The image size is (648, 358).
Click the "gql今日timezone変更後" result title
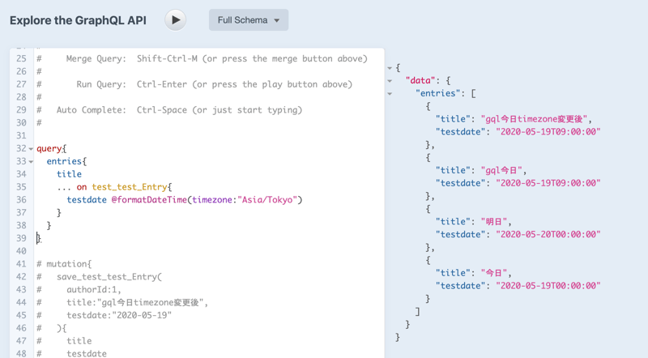(x=535, y=119)
